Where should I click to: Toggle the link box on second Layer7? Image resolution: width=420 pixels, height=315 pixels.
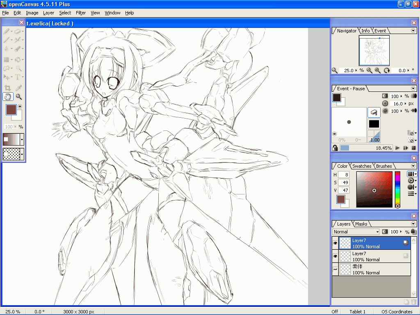[x=406, y=256]
